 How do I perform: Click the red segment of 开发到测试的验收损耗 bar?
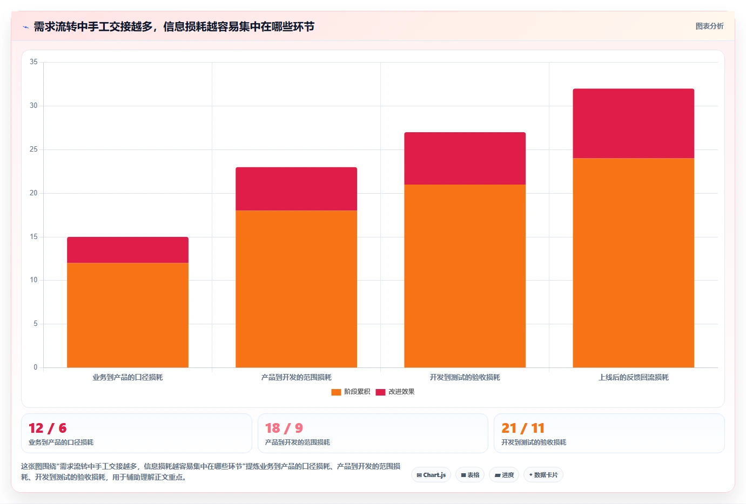click(x=465, y=158)
